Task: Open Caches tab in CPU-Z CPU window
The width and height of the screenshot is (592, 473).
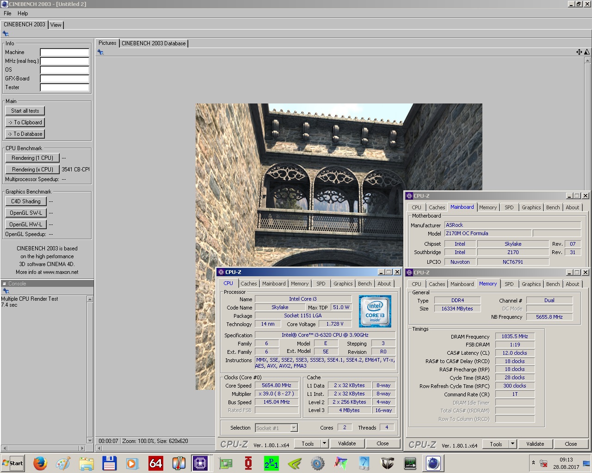Action: tap(248, 284)
